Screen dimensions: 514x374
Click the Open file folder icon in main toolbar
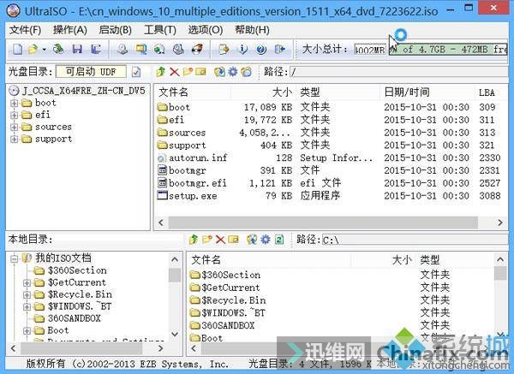33,50
